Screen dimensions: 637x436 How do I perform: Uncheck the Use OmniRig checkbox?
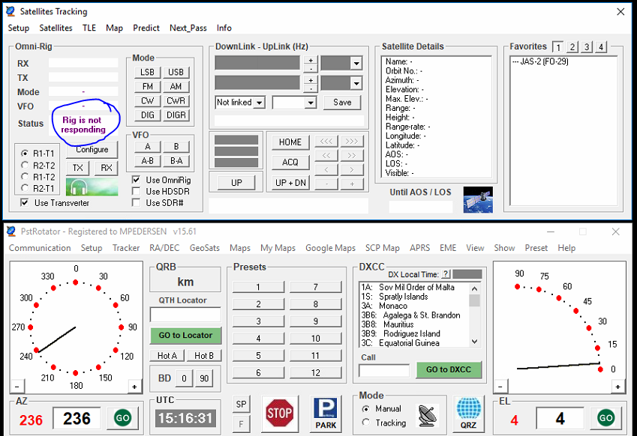tap(136, 180)
